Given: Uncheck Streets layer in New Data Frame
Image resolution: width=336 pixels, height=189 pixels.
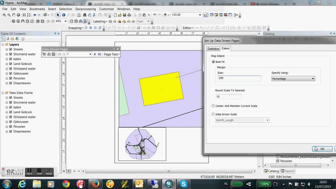Looking at the screenshot, I should click(11, 98).
